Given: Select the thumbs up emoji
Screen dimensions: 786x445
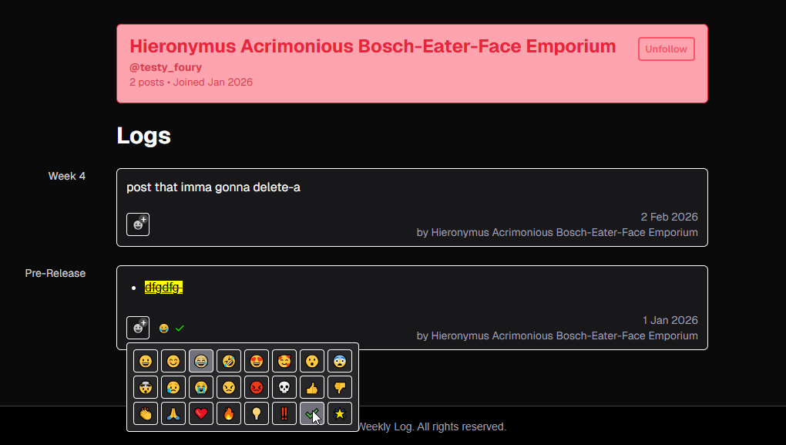Looking at the screenshot, I should (x=312, y=387).
